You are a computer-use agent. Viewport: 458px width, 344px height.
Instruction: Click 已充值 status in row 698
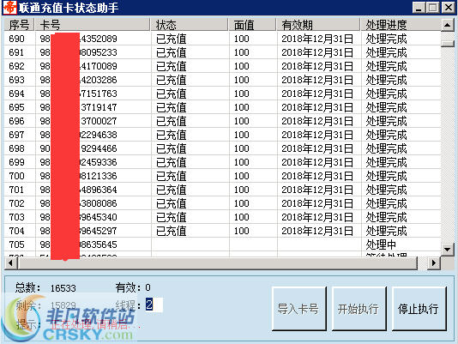pyautogui.click(x=172, y=148)
